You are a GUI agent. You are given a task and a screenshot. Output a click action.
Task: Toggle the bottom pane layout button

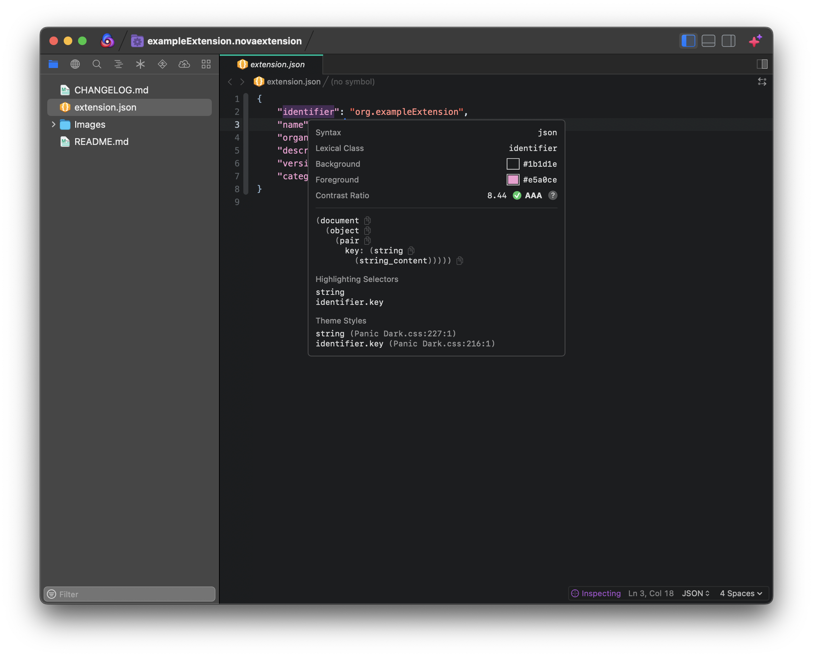708,41
